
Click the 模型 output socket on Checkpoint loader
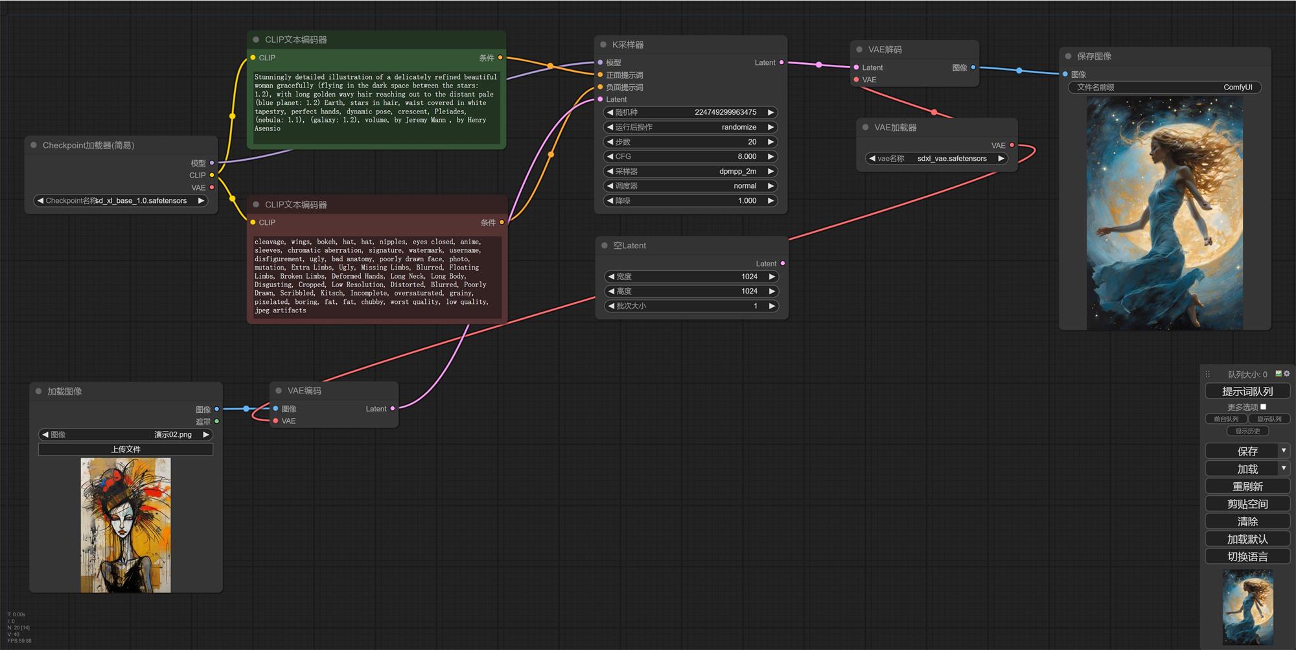212,163
